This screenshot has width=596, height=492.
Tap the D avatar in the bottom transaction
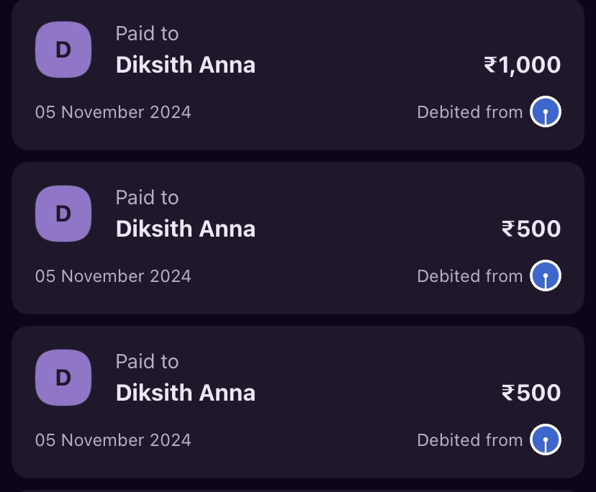[x=63, y=378]
